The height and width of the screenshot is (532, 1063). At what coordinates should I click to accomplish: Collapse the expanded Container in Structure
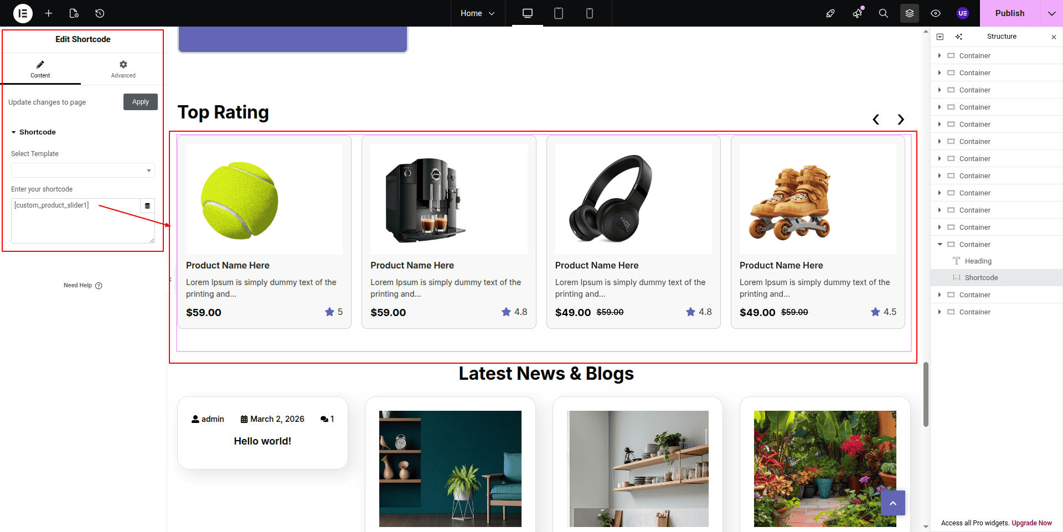[x=940, y=244]
